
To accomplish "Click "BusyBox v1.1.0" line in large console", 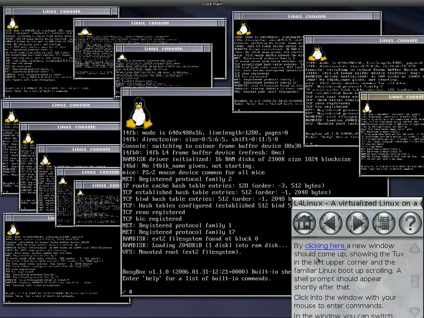I will point(207,272).
